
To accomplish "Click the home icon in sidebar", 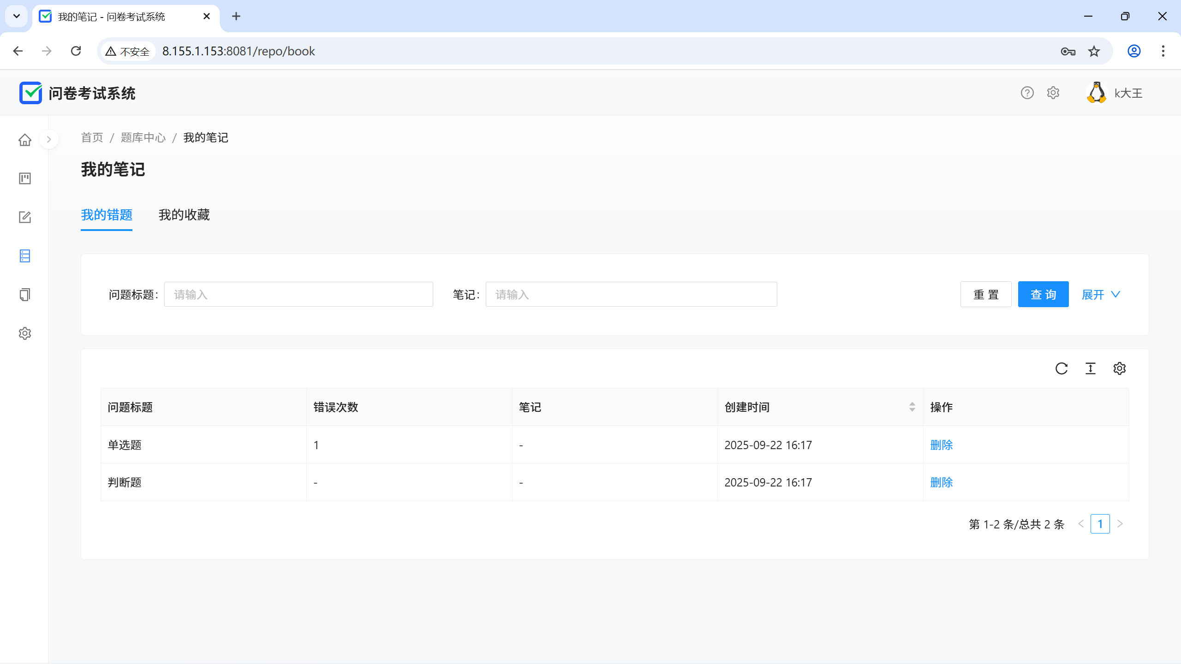I will click(x=25, y=140).
